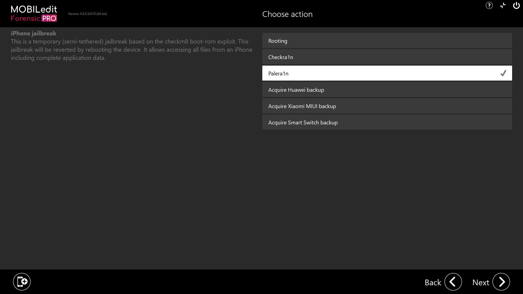Click the iPhone jailbreak heading

[34, 33]
